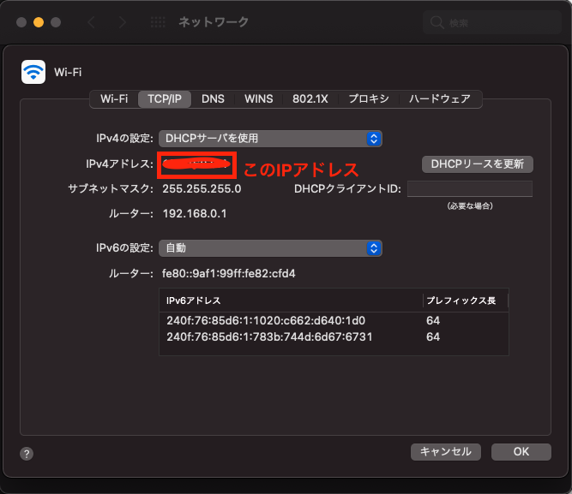Click the プレフィックス長 column header

click(x=465, y=301)
